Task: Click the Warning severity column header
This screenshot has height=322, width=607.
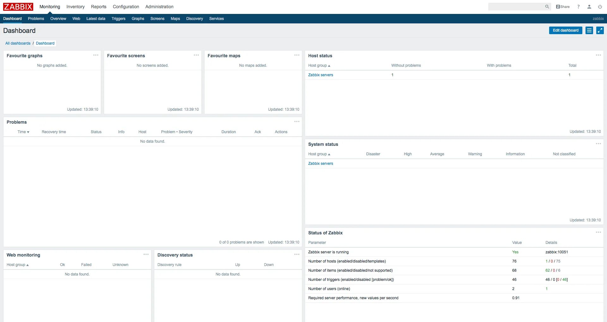Action: (x=475, y=154)
